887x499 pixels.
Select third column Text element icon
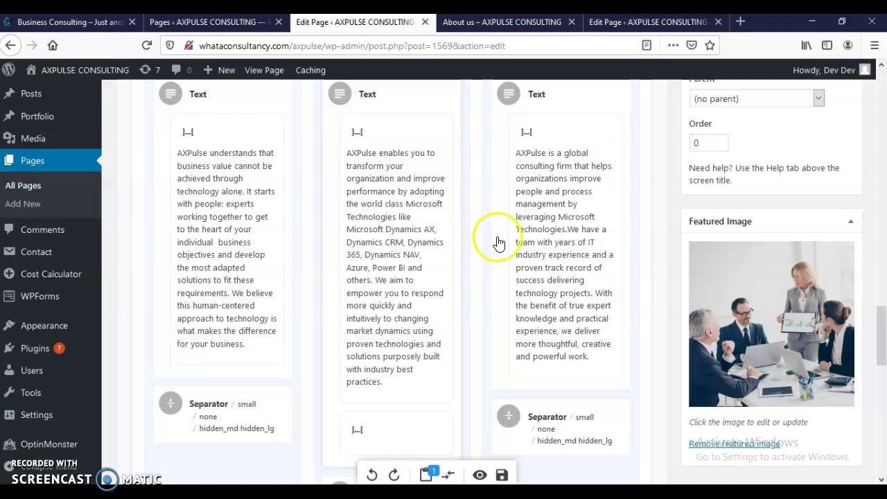(x=509, y=94)
